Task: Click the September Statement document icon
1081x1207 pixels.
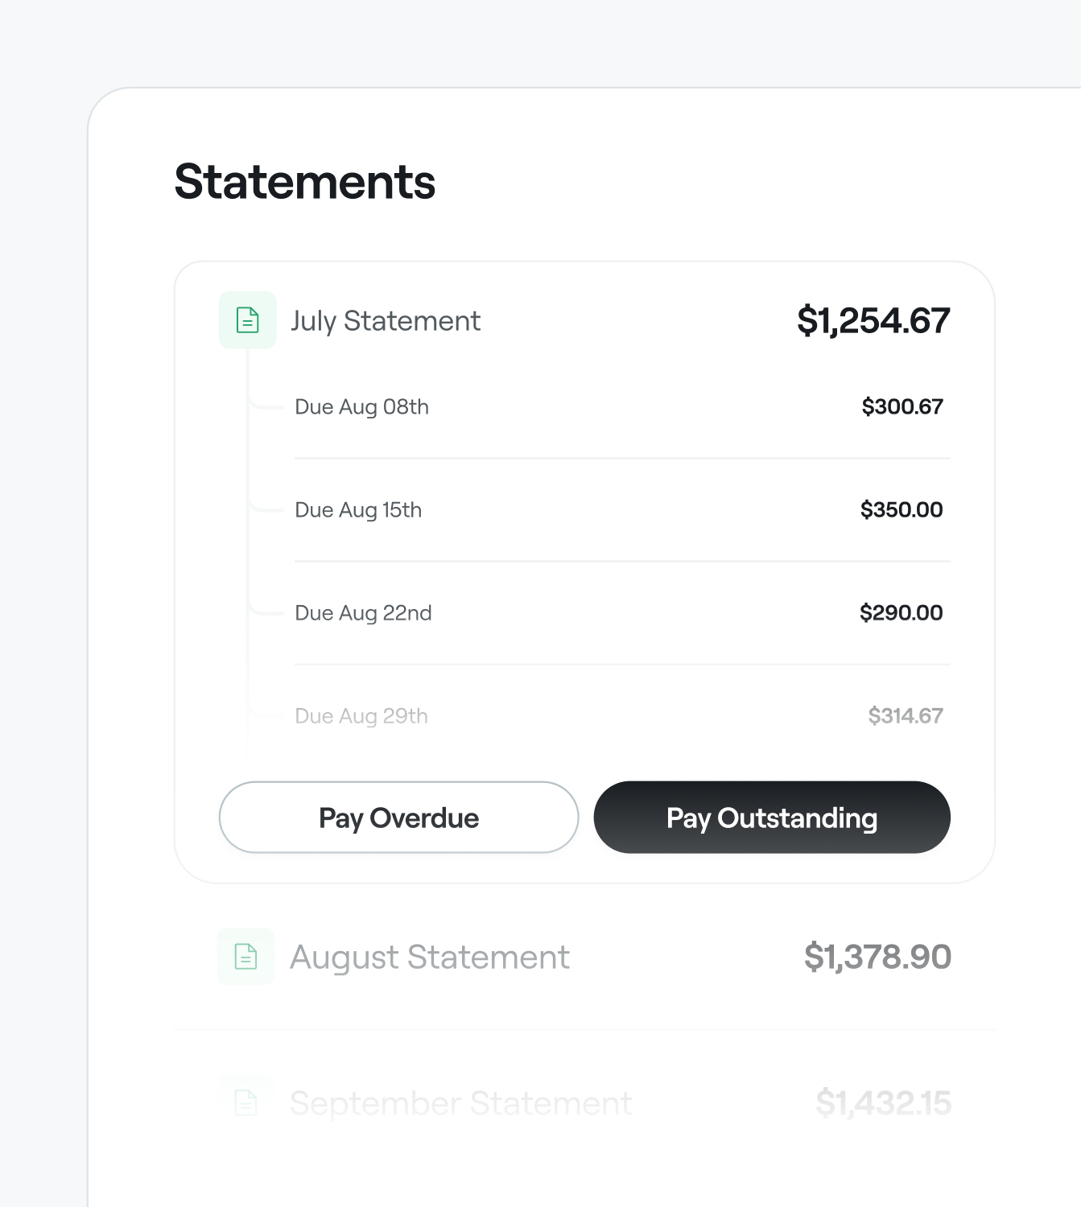Action: point(246,1102)
